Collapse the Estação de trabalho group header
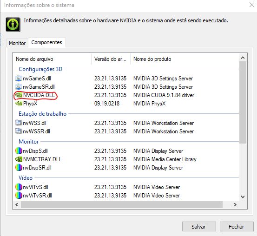The width and height of the screenshot is (257, 236). tap(42, 113)
